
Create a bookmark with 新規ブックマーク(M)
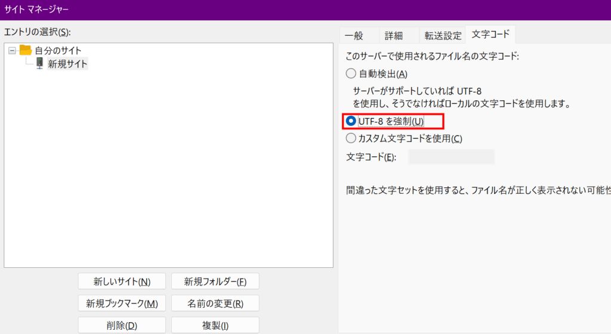(122, 303)
